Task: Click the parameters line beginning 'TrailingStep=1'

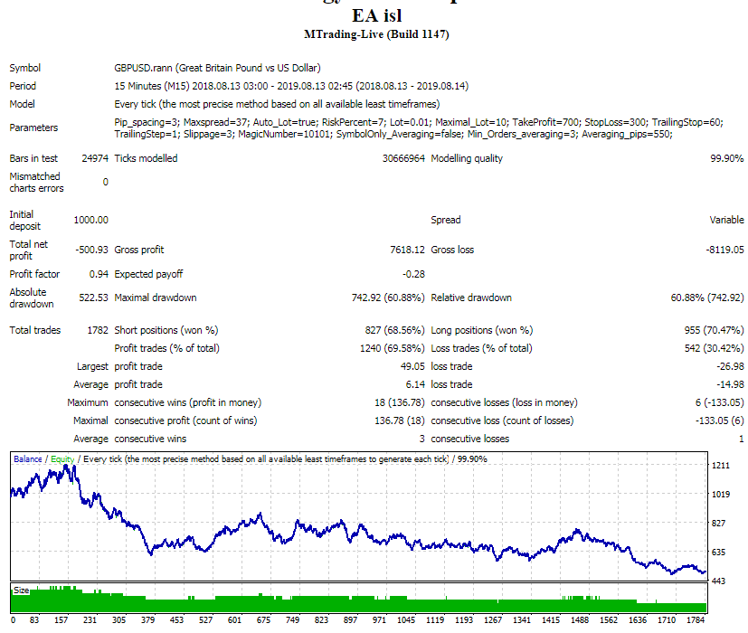Action: (x=393, y=134)
